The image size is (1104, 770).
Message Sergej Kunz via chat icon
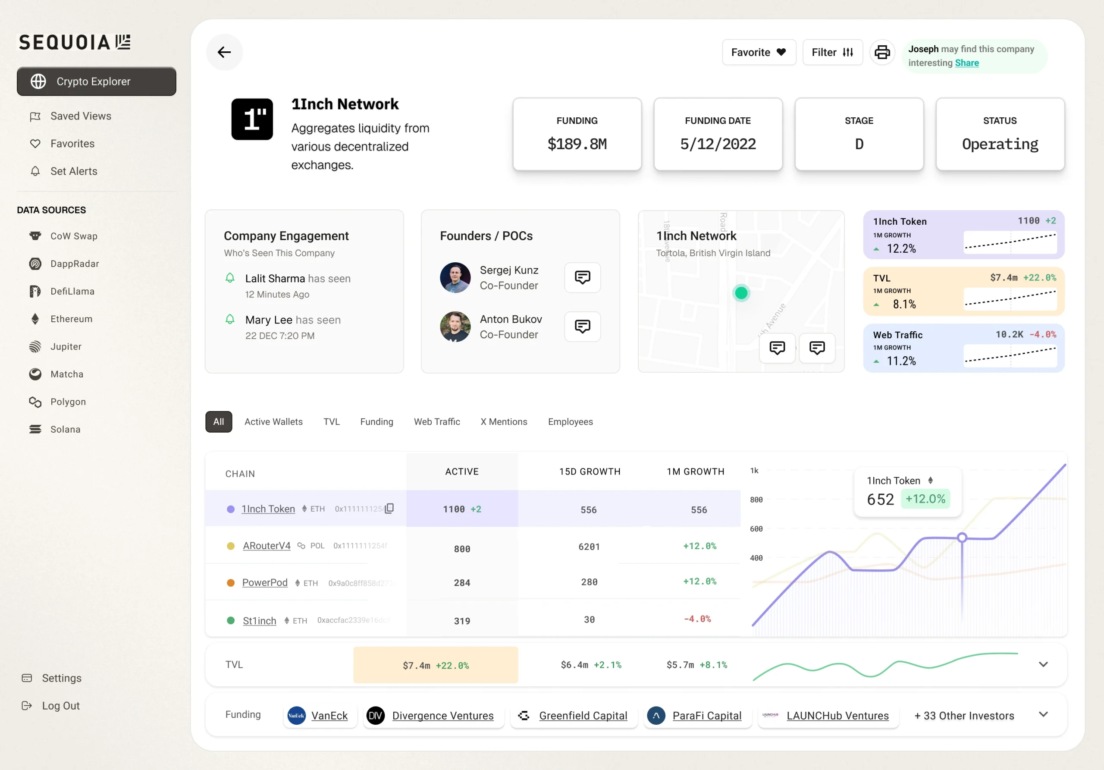(x=582, y=277)
